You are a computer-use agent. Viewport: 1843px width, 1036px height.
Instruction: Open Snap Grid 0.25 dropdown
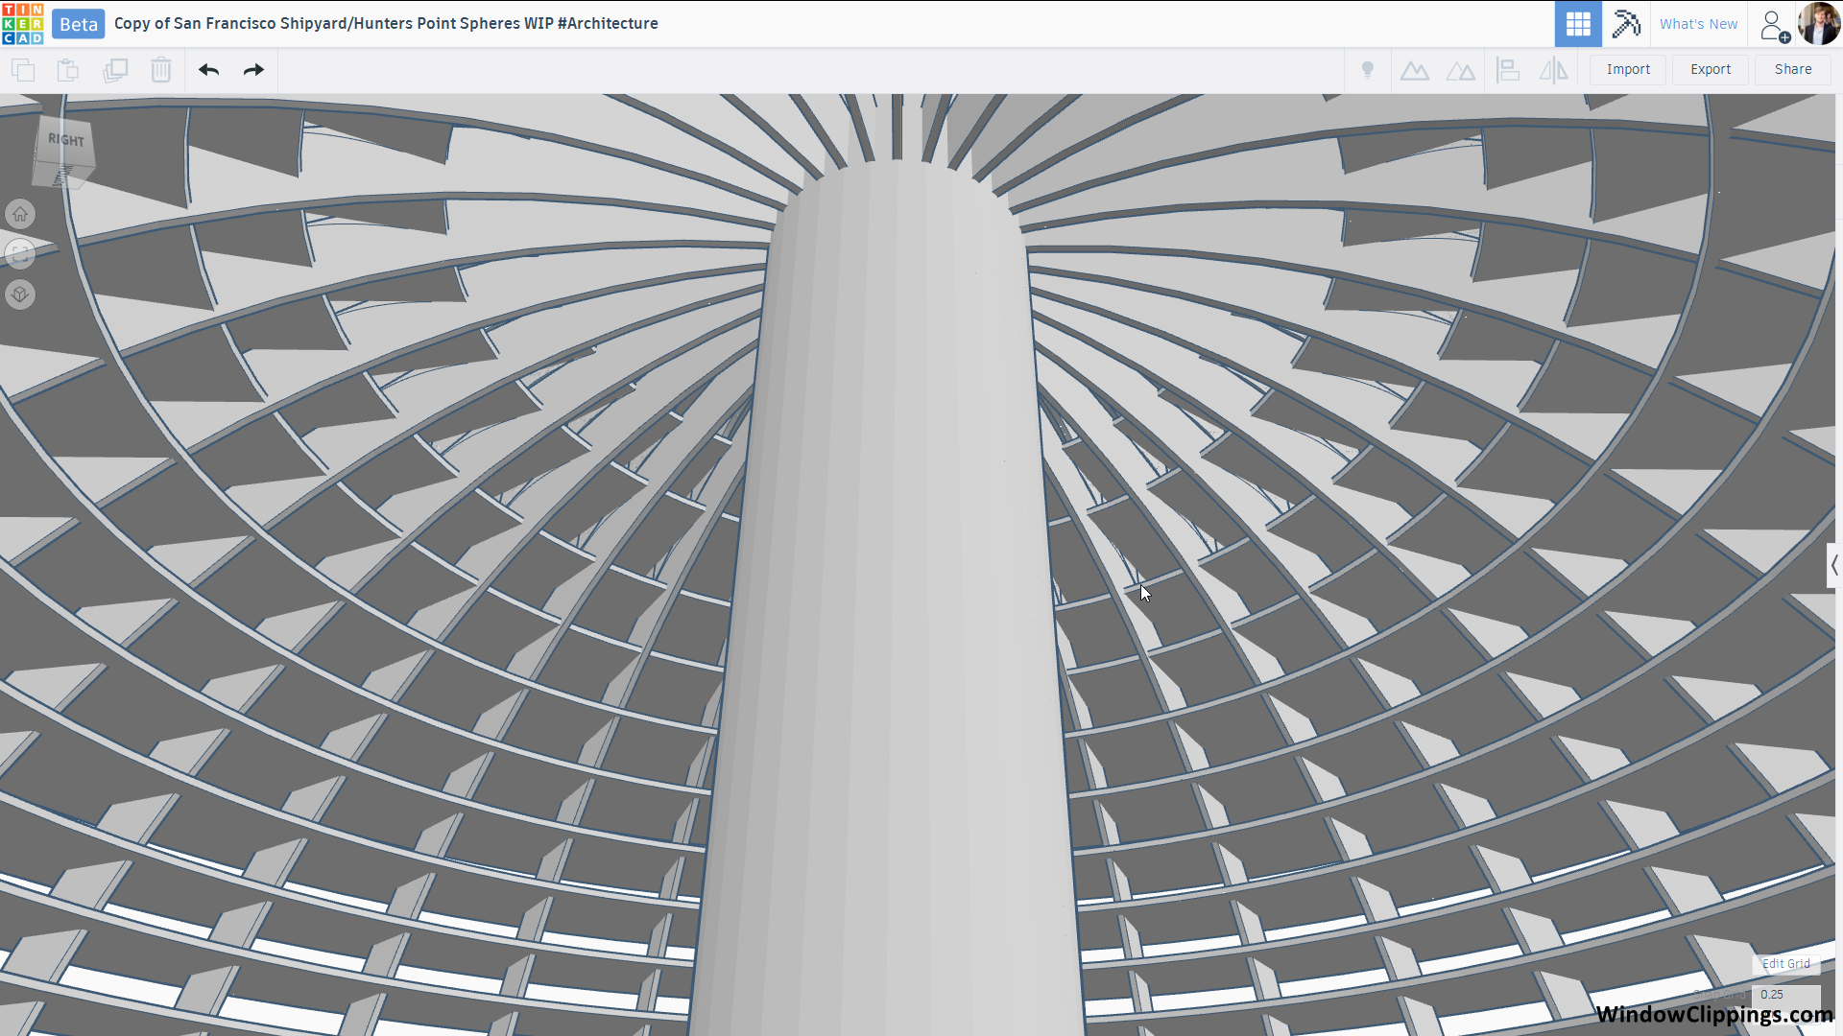point(1785,995)
